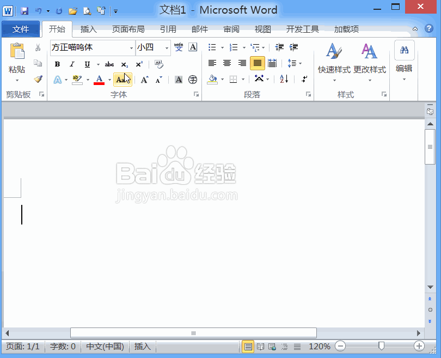Click the Superscript icon
This screenshot has height=358, width=441.
[x=139, y=64]
